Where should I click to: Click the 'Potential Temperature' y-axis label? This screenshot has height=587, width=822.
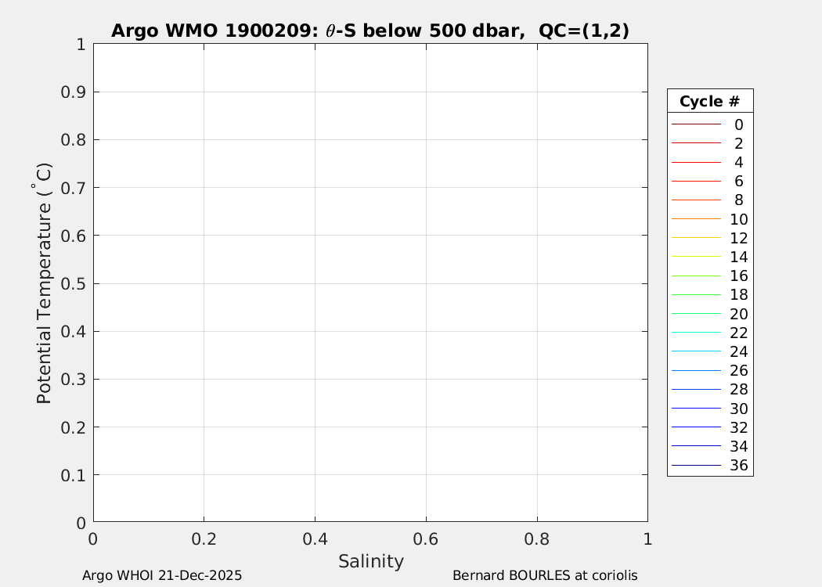pos(45,283)
